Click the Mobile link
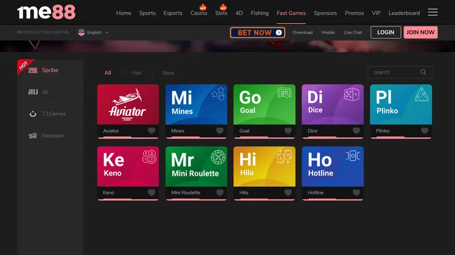Screen dimensions: 455x255 [328, 32]
